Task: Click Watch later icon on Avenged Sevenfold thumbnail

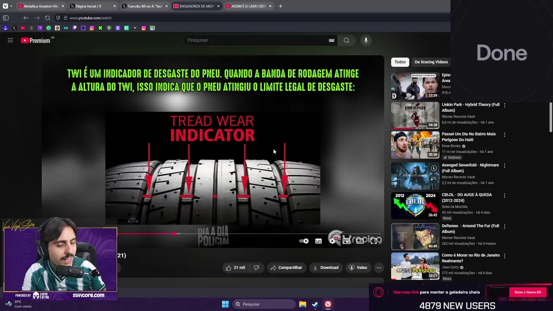Action: [x=433, y=168]
